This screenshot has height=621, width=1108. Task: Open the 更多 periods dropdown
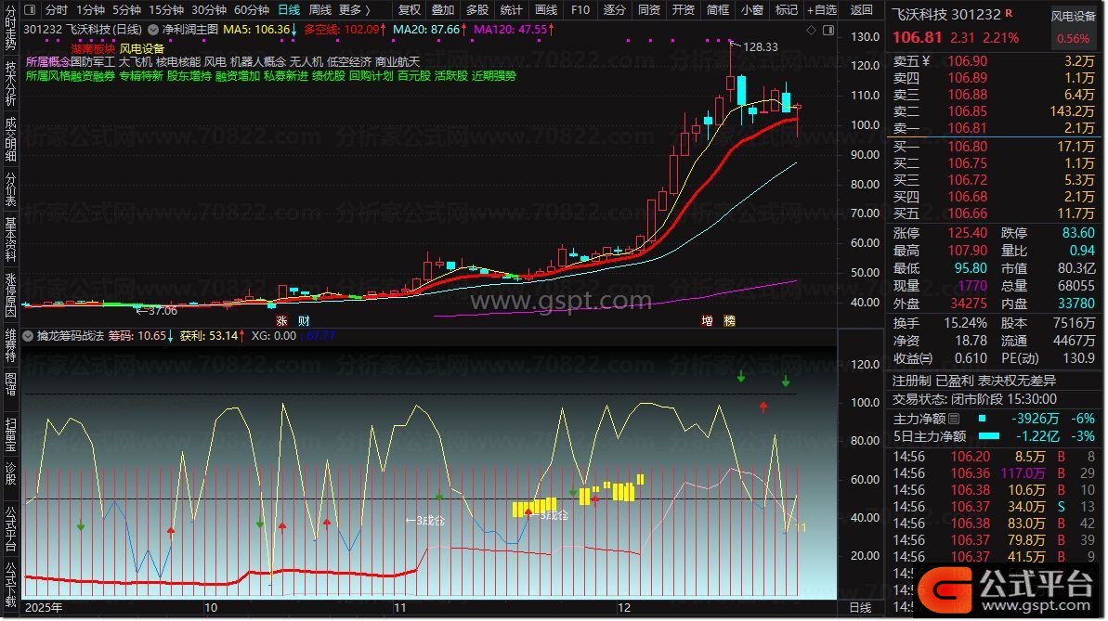tap(354, 10)
